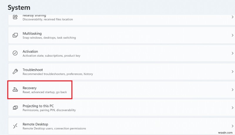Click the Remote Desktop arrows icon

tap(15, 126)
